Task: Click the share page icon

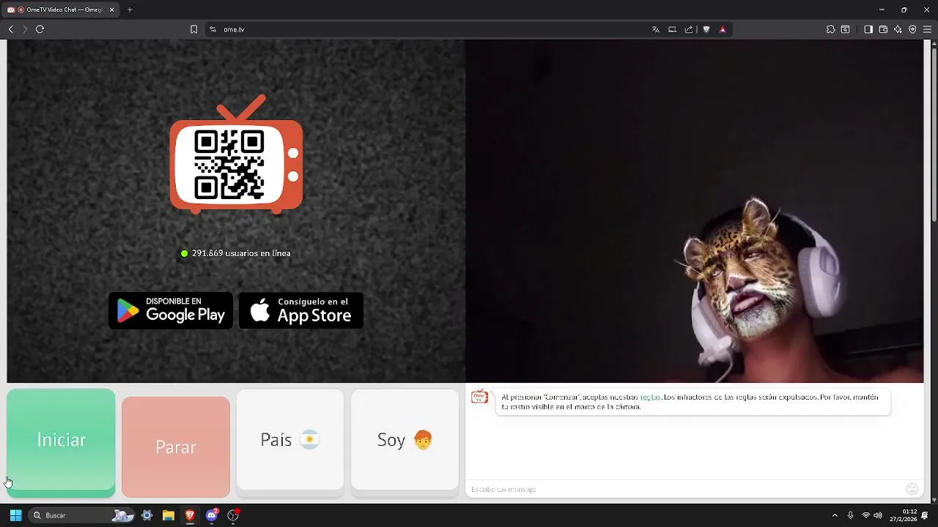Action: pyautogui.click(x=689, y=29)
